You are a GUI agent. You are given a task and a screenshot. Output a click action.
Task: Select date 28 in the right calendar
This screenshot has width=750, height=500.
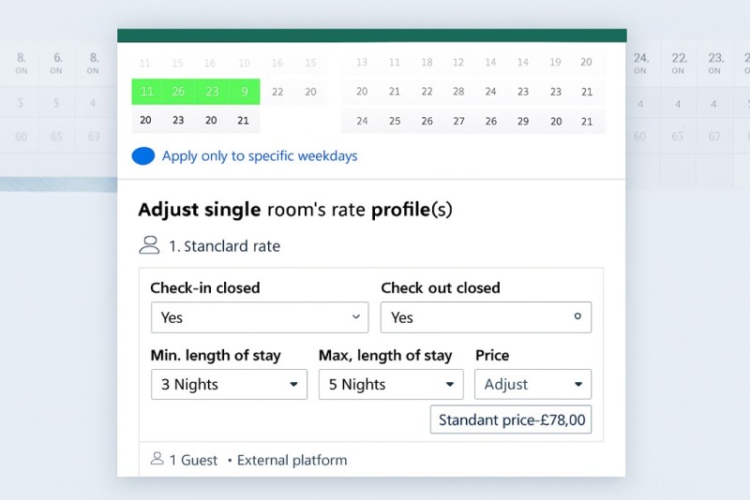tap(458, 92)
